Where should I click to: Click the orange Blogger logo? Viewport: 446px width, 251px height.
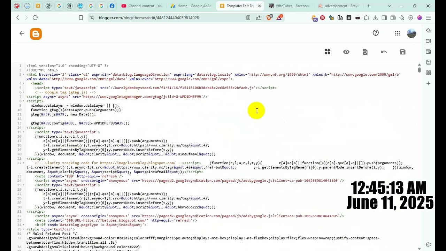(x=36, y=34)
